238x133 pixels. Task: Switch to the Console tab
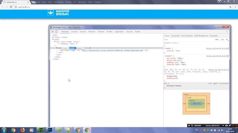(x=74, y=32)
